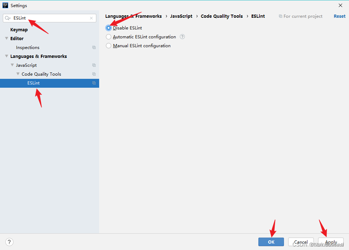Collapse the Code Quality Tools node
The height and width of the screenshot is (250, 349).
coord(18,74)
